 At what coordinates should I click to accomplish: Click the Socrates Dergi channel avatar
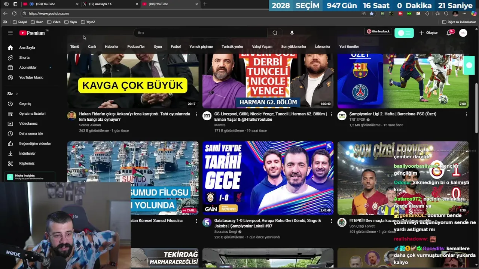pyautogui.click(x=207, y=223)
